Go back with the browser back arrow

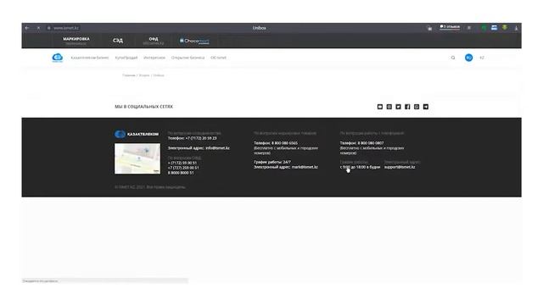(27, 28)
